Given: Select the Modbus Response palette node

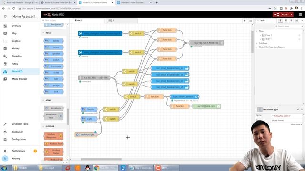Looking at the screenshot, I should [54, 136].
